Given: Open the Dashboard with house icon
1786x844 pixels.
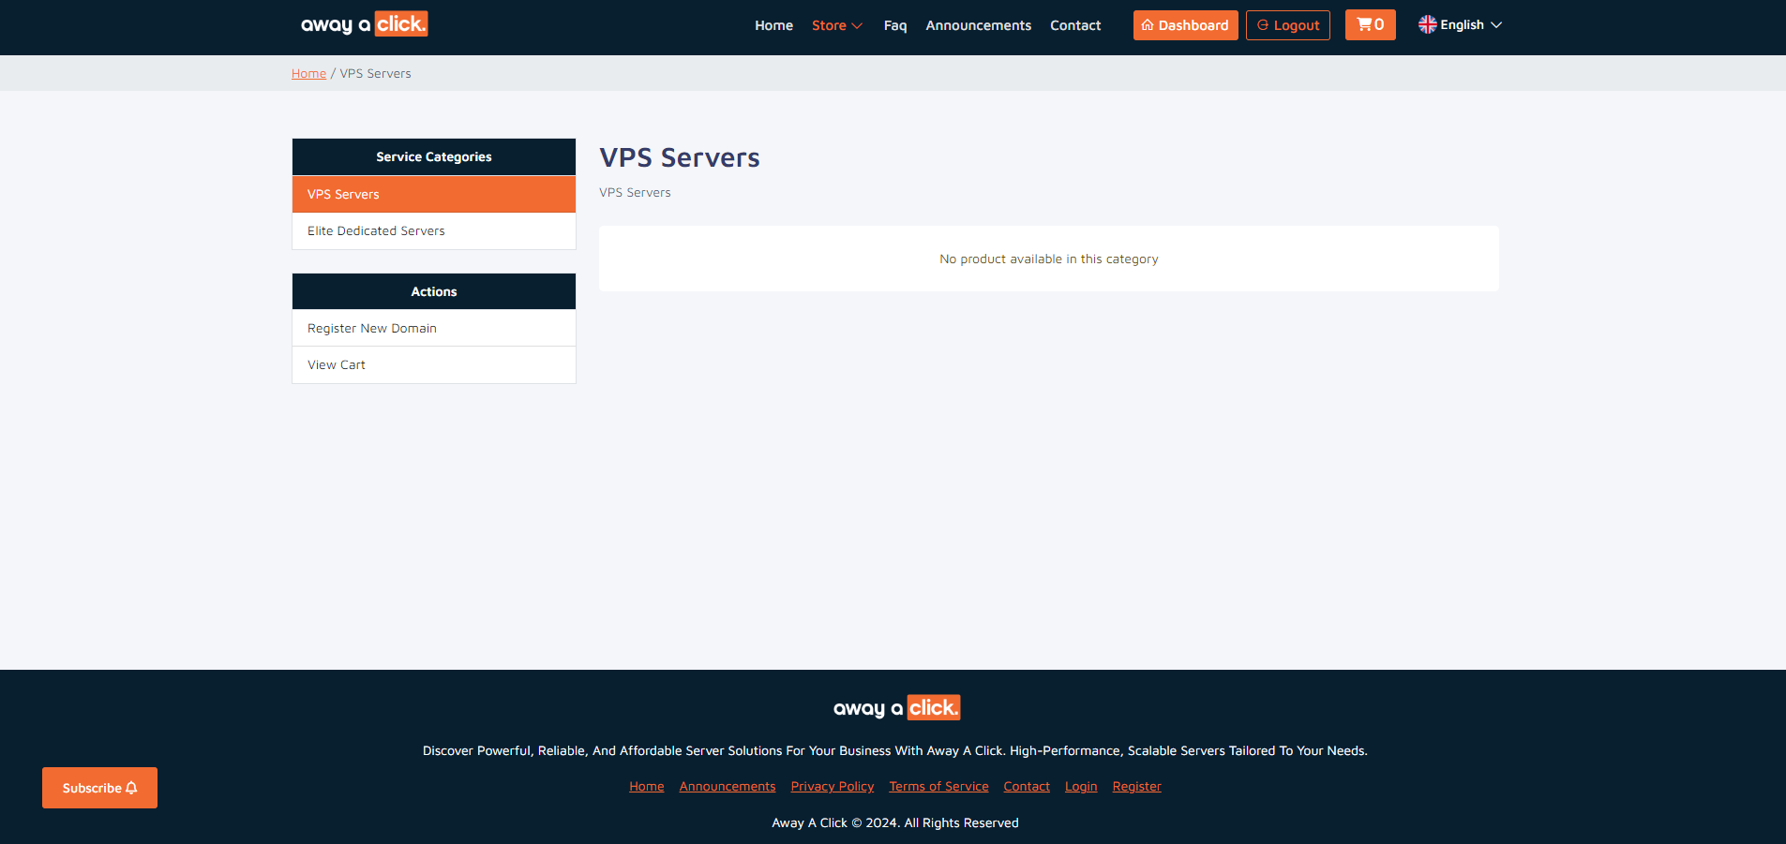Looking at the screenshot, I should click(1185, 25).
